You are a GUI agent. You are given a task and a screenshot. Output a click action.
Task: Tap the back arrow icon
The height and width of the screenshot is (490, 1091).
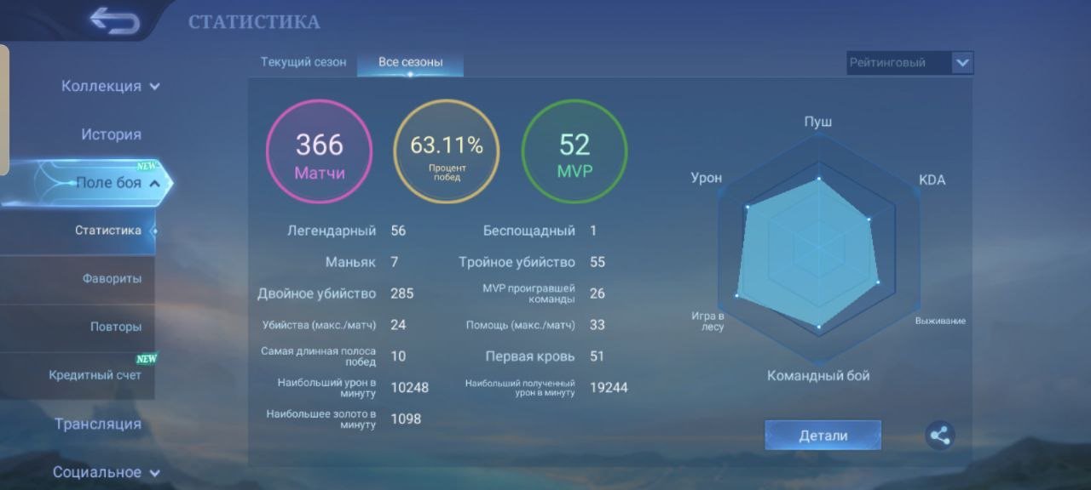114,21
